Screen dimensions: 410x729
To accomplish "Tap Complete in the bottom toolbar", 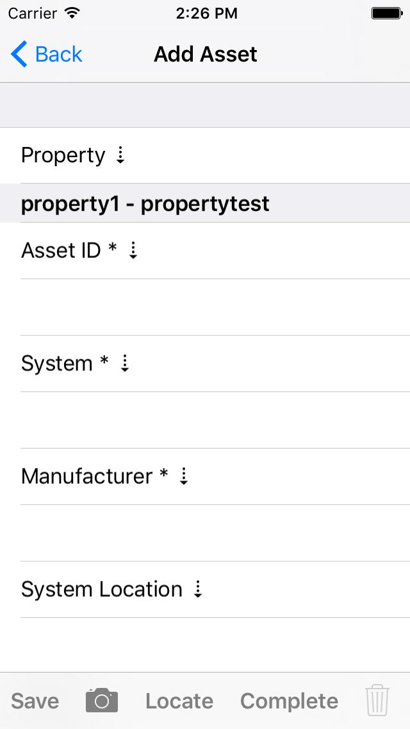I will coord(289,701).
